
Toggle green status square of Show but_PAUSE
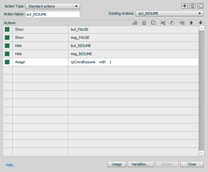tap(7, 29)
